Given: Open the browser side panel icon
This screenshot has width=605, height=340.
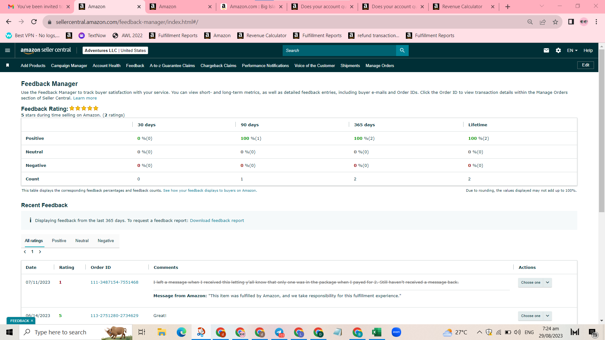Looking at the screenshot, I should tap(571, 22).
